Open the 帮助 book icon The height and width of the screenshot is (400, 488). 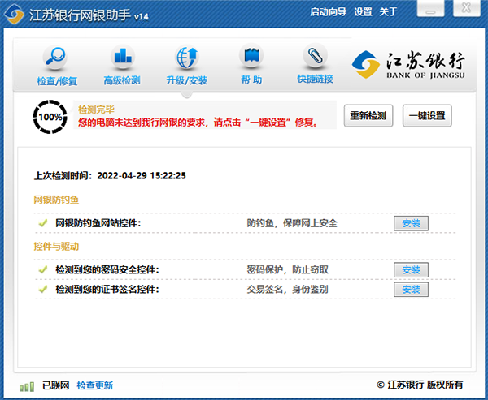(251, 56)
